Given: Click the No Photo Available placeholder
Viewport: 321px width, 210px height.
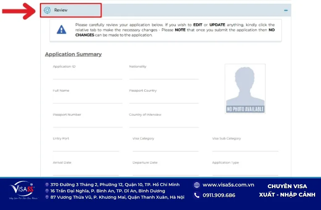Looking at the screenshot, I should click(x=245, y=89).
